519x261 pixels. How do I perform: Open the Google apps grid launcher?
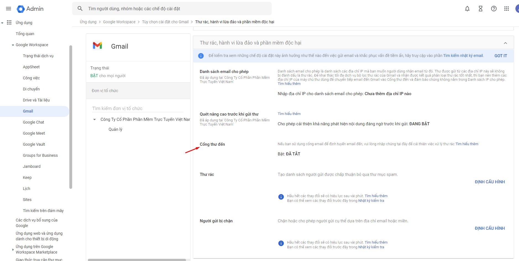point(507,9)
